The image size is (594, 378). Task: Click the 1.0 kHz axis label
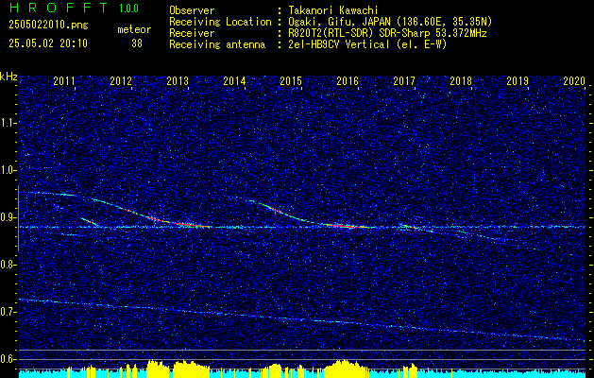[x=8, y=170]
